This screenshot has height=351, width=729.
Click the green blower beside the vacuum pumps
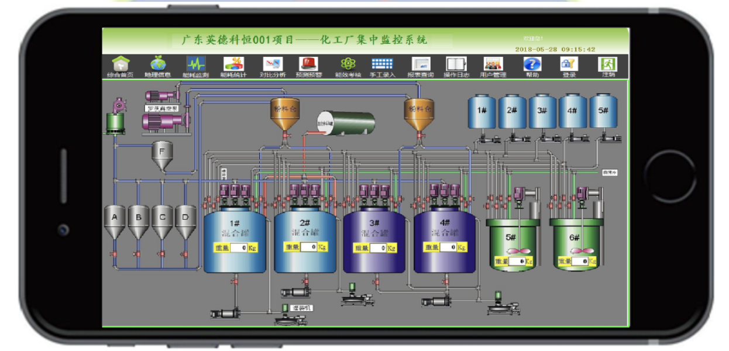point(115,118)
